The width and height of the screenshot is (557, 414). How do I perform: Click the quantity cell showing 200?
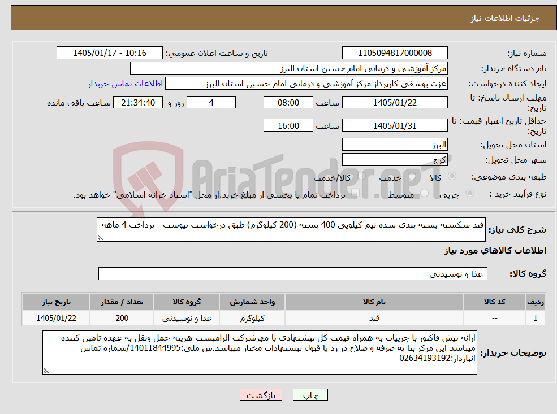coord(122,318)
